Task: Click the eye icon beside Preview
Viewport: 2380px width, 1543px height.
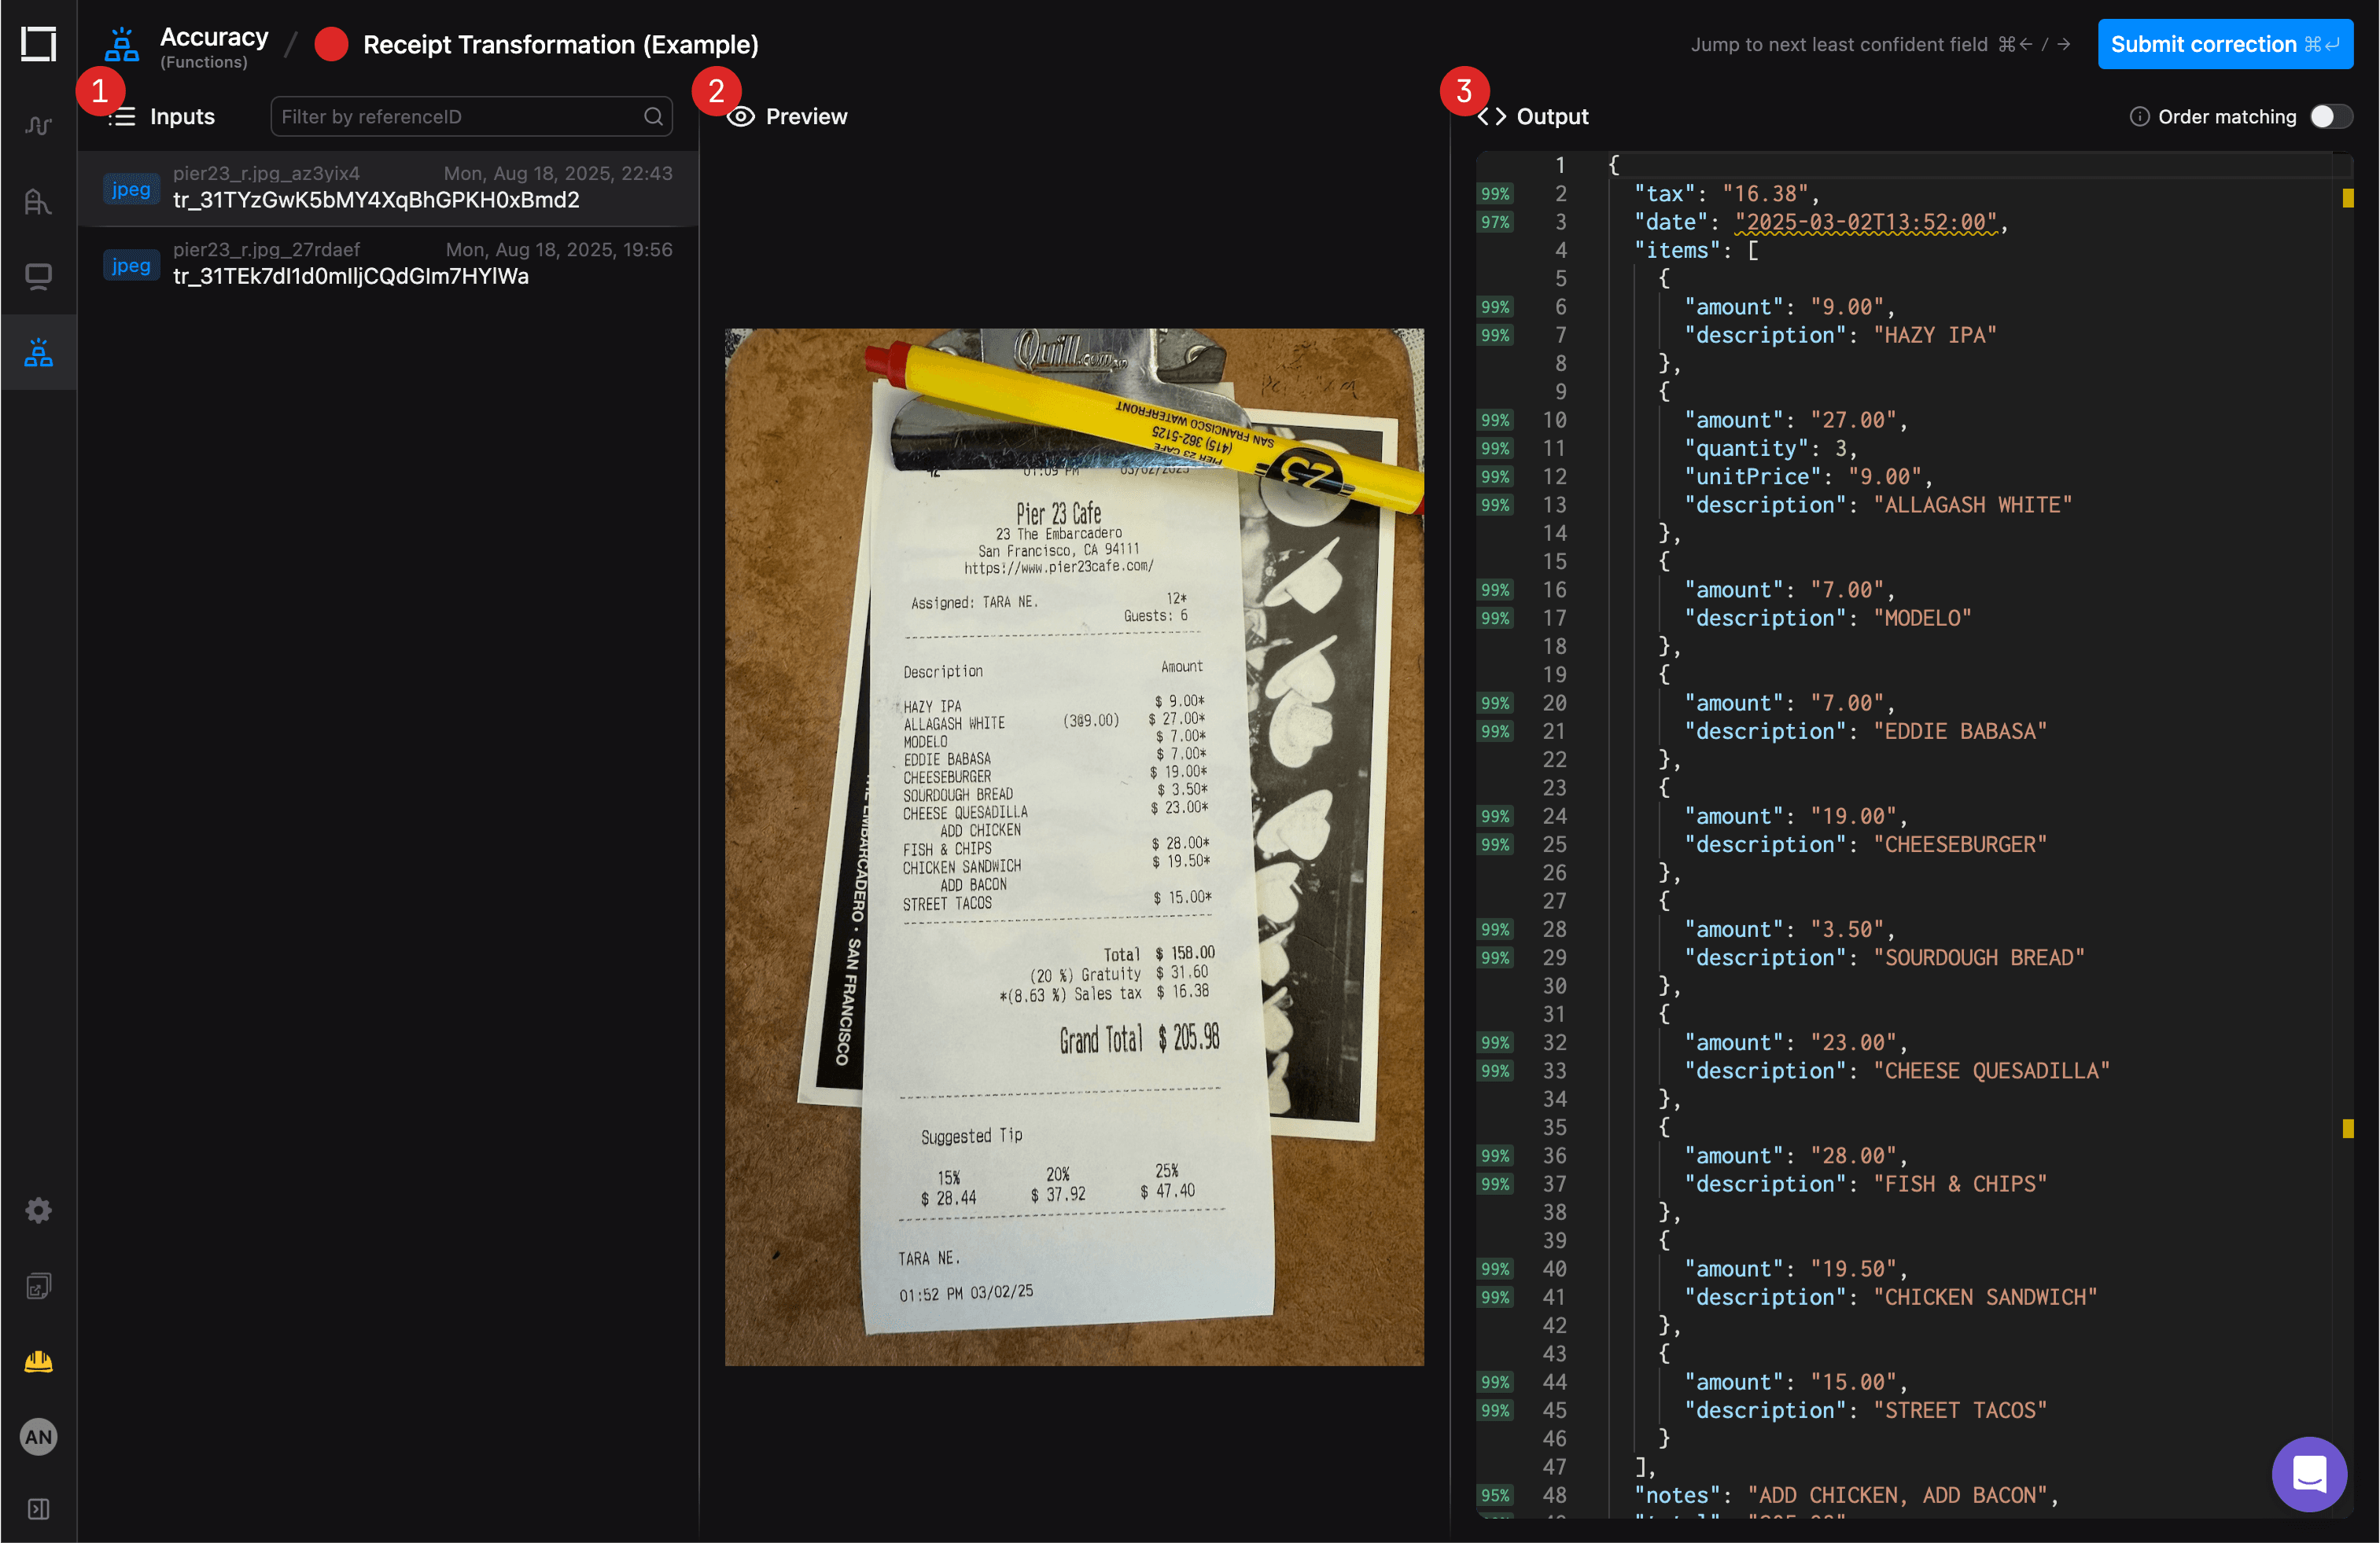Action: tap(741, 116)
